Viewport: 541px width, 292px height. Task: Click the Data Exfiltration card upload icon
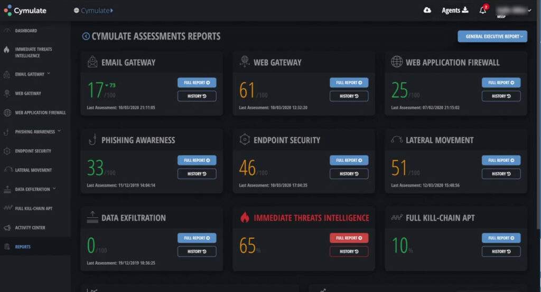(92, 217)
